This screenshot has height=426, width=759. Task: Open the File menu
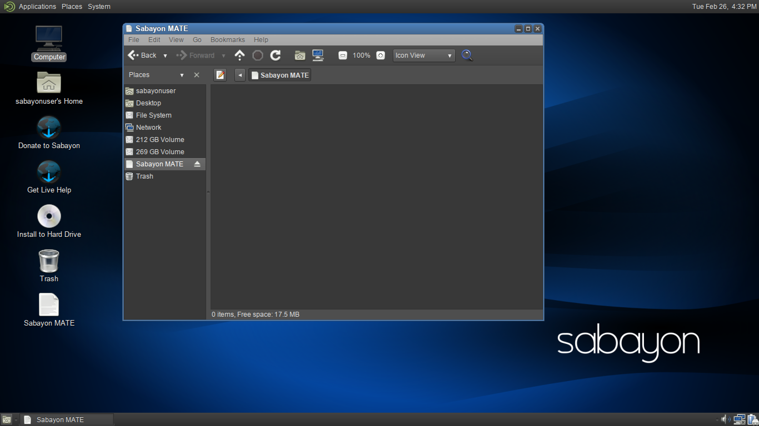click(x=134, y=40)
